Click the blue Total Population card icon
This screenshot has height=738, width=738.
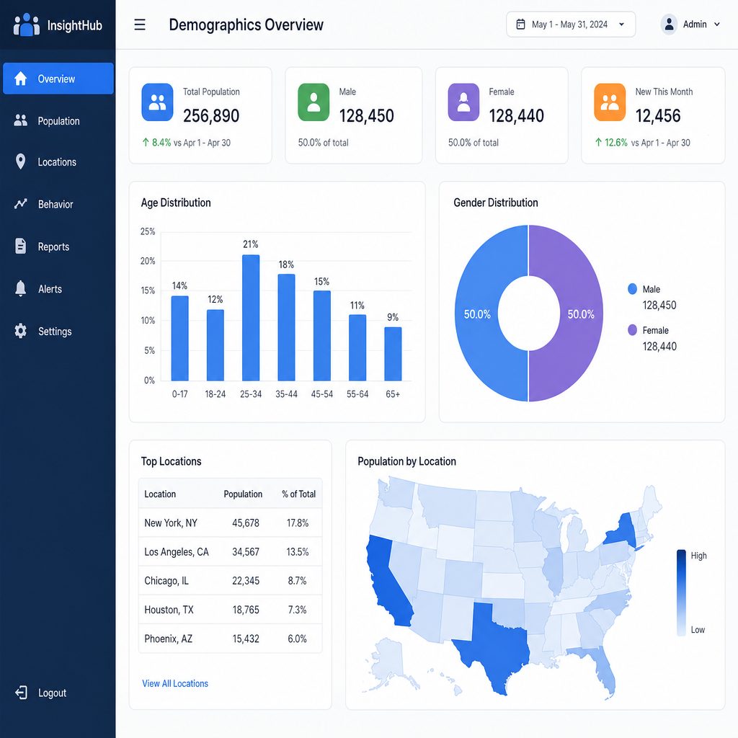[157, 102]
